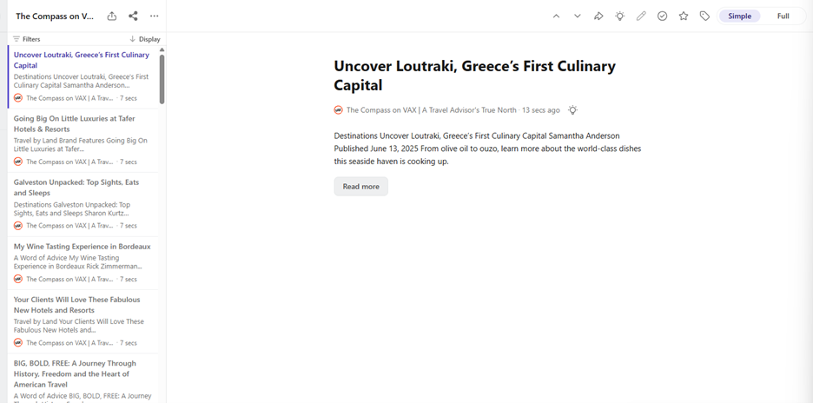Click the forward arrow share icon
The width and height of the screenshot is (813, 403).
click(598, 17)
